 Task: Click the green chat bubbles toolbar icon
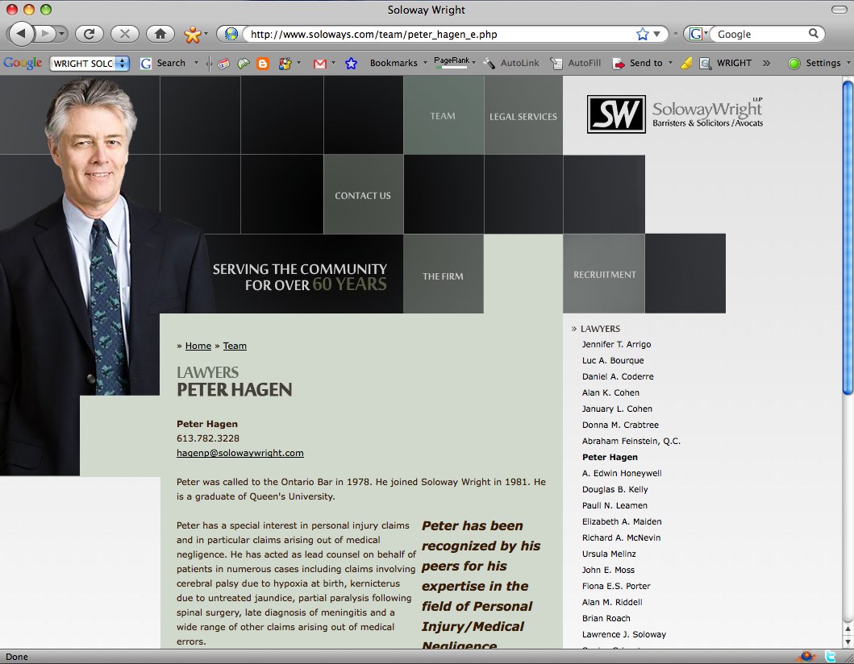[243, 64]
